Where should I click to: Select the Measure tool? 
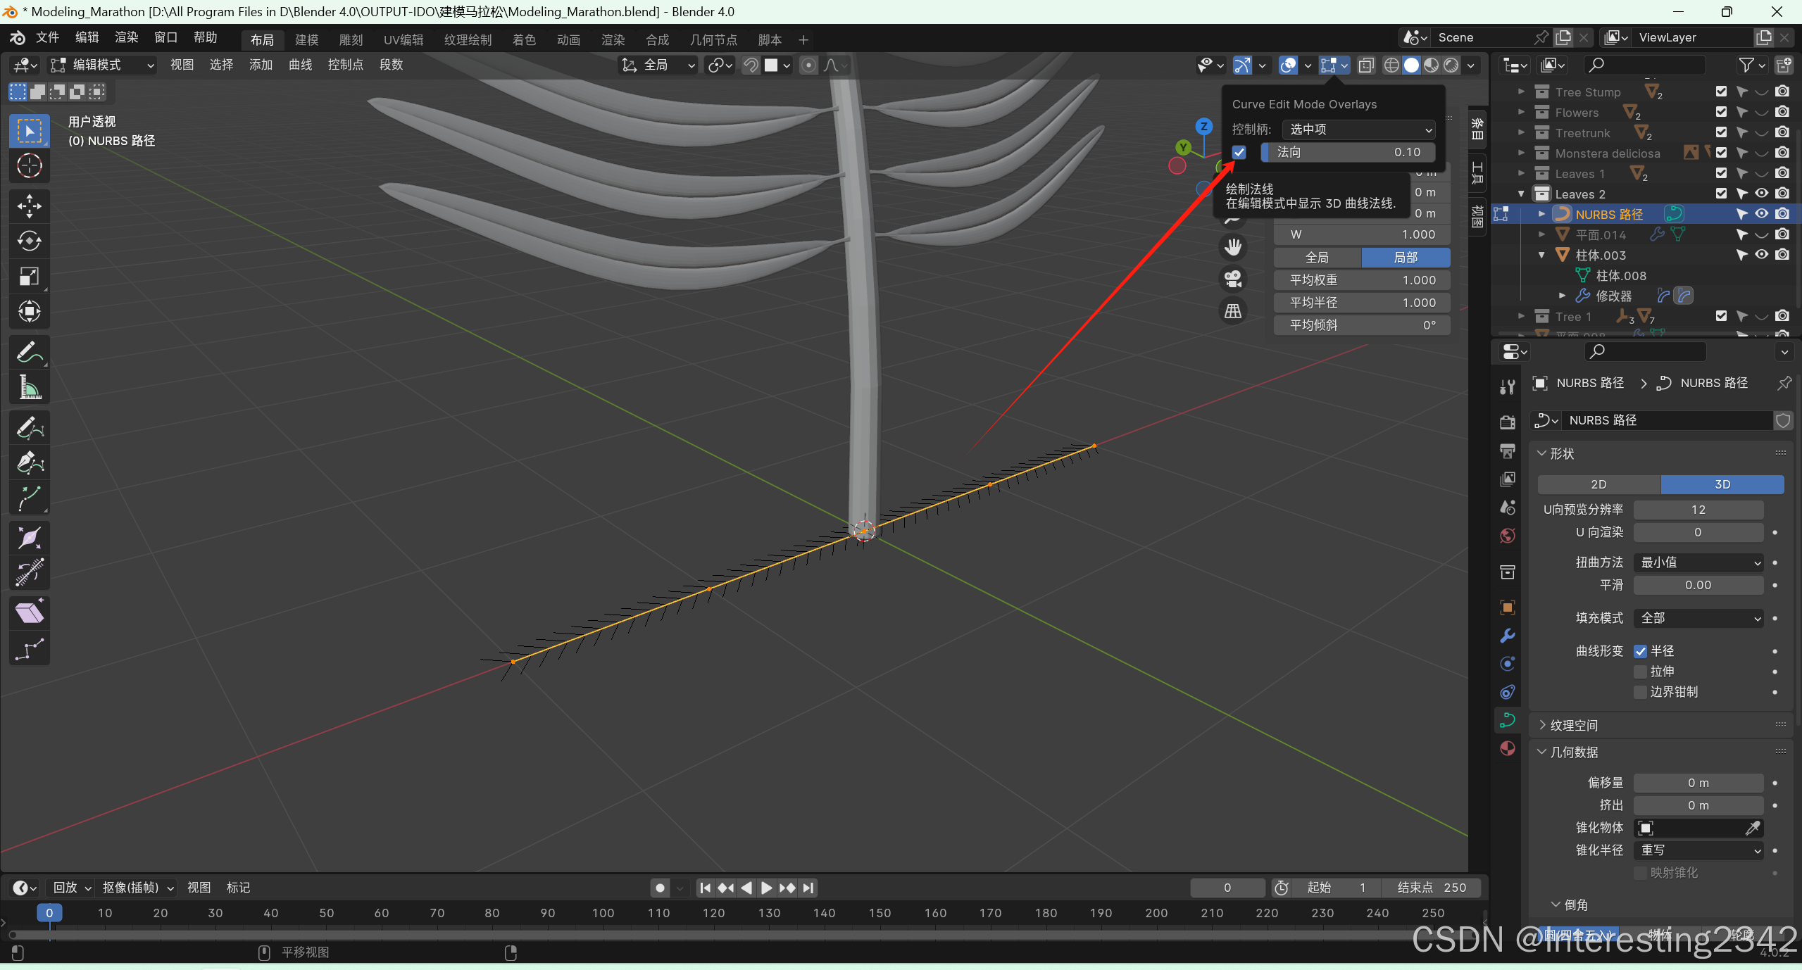coord(29,387)
